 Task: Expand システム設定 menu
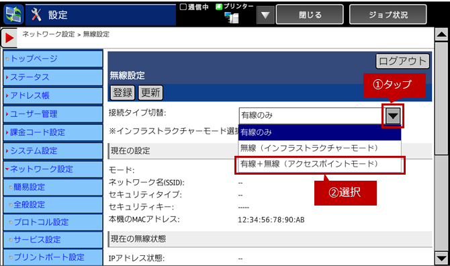click(53, 150)
